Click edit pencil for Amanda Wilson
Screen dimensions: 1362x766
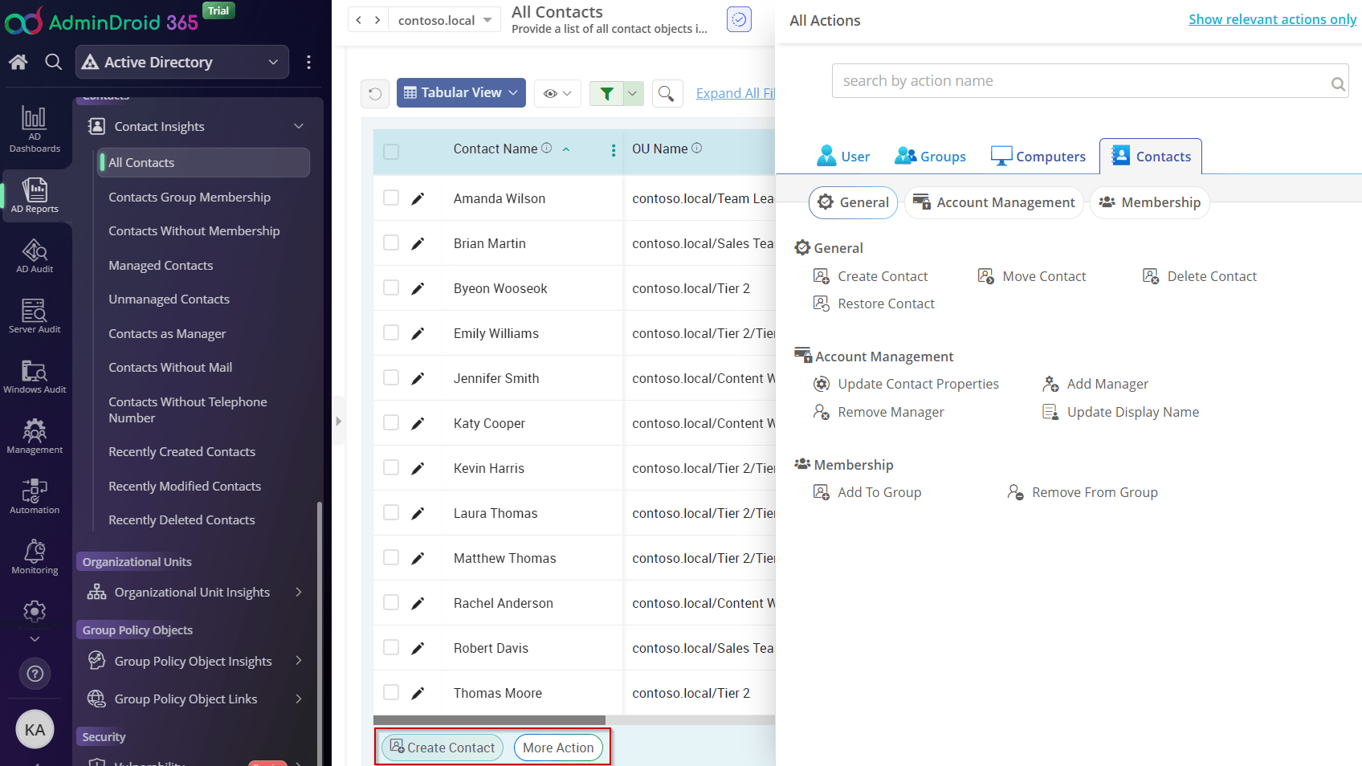click(x=418, y=198)
